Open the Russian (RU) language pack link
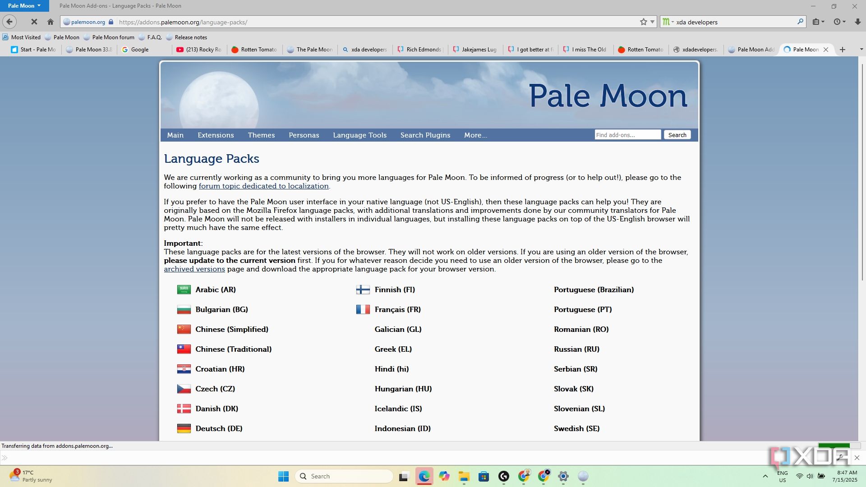This screenshot has width=866, height=487. coord(576,349)
